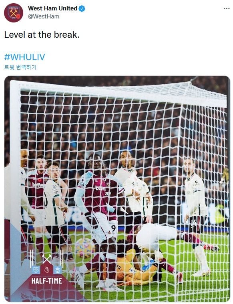Click the West Ham crest in graphic
The width and height of the screenshot is (233, 304).
(36, 270)
